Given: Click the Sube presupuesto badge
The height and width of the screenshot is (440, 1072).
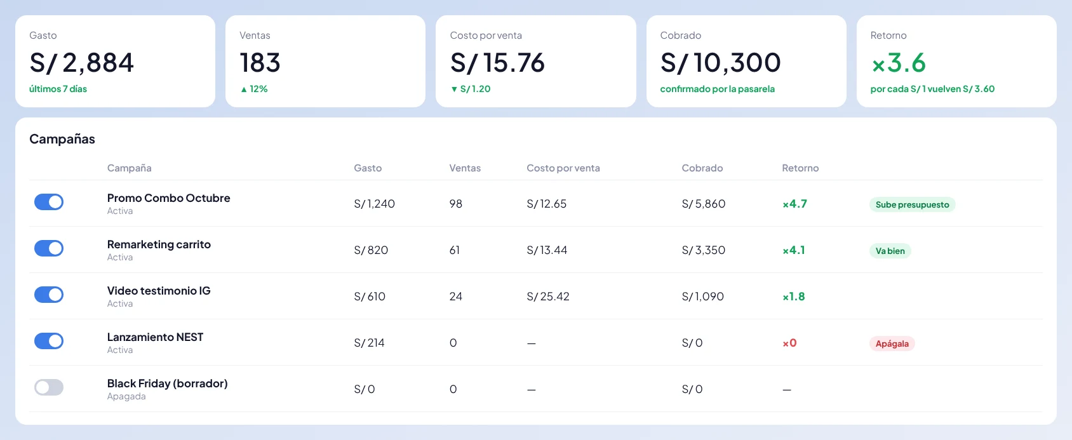Looking at the screenshot, I should point(912,204).
